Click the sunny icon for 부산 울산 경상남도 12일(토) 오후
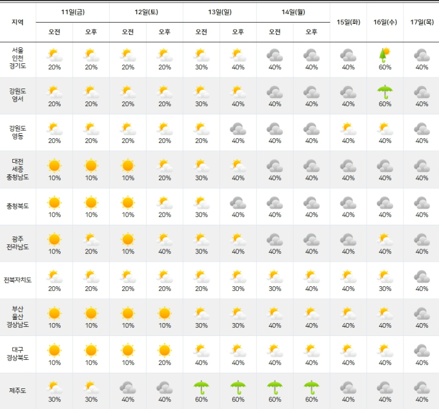439x409 pixels. tap(165, 313)
